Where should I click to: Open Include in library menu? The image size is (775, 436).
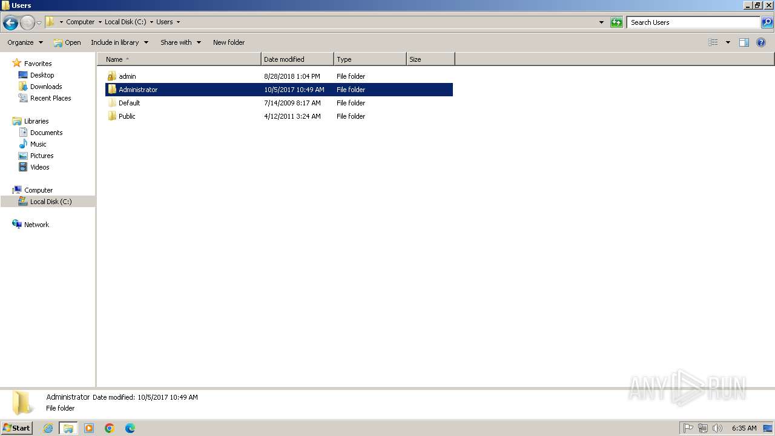click(x=119, y=42)
